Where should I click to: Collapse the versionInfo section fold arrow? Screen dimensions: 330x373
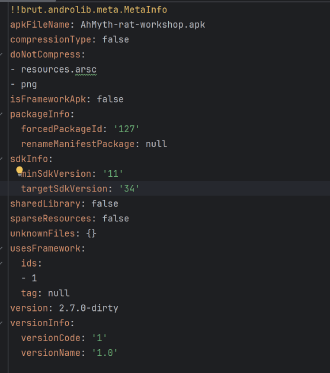click(x=1, y=323)
